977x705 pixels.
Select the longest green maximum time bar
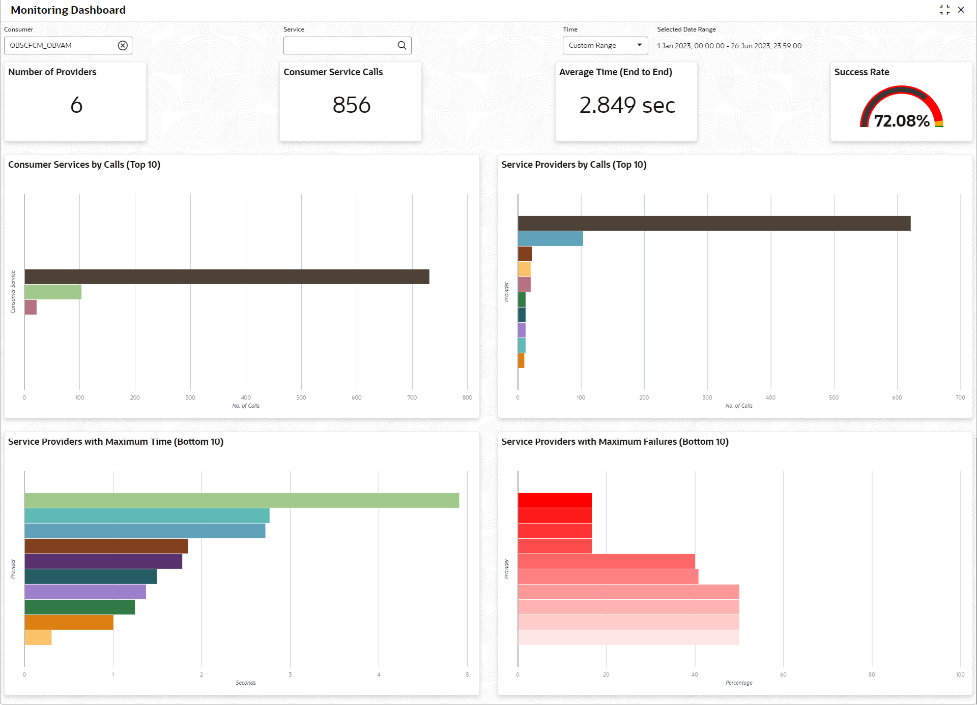coord(242,500)
